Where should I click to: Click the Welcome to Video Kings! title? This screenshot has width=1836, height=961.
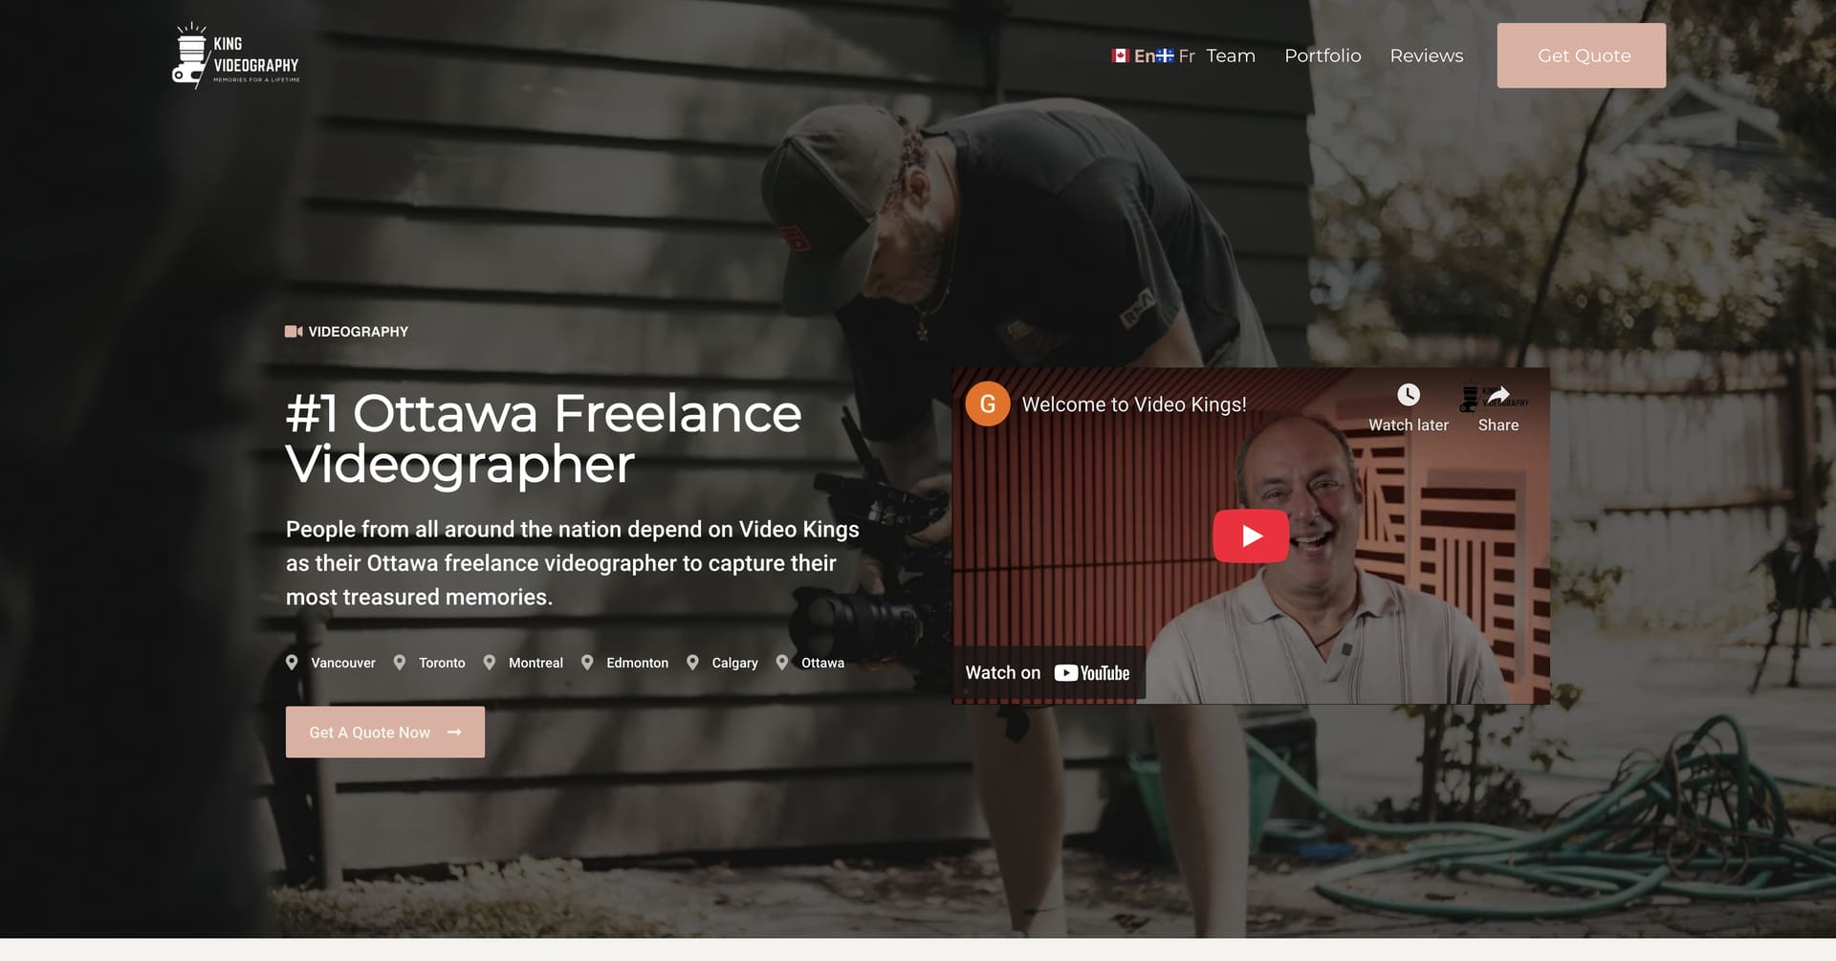[1134, 404]
